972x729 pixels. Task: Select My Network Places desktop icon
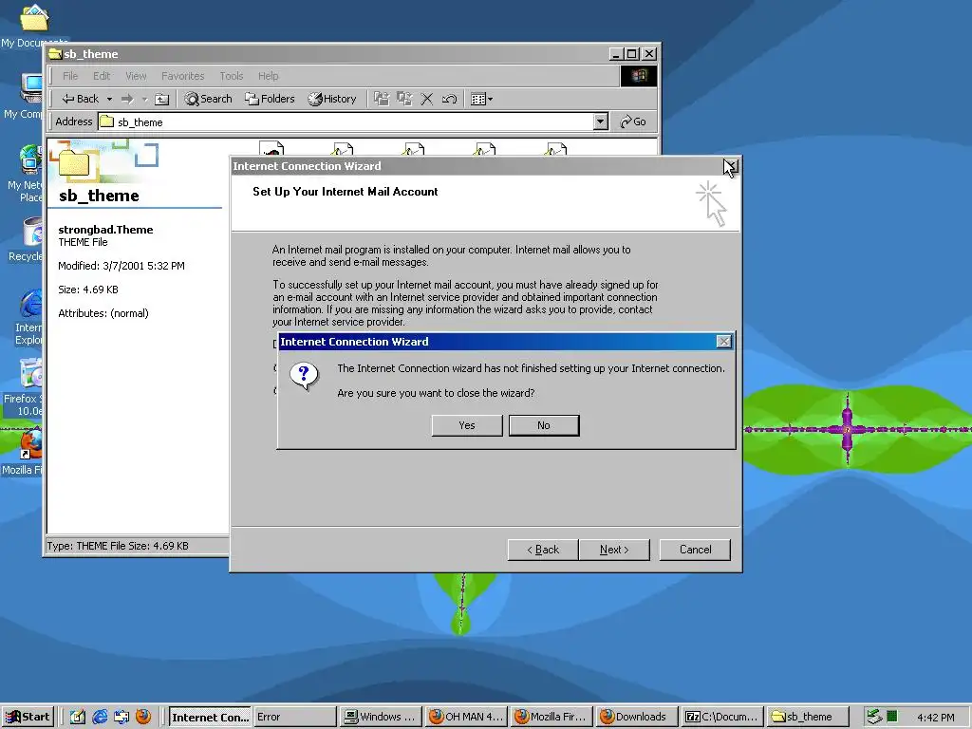coord(25,174)
